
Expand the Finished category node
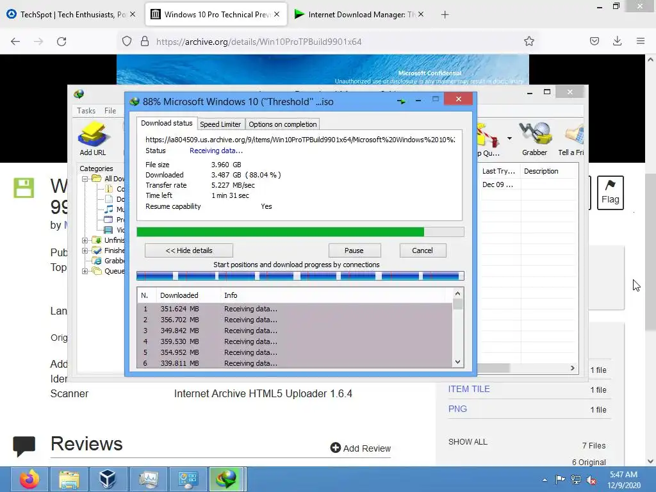click(x=85, y=250)
